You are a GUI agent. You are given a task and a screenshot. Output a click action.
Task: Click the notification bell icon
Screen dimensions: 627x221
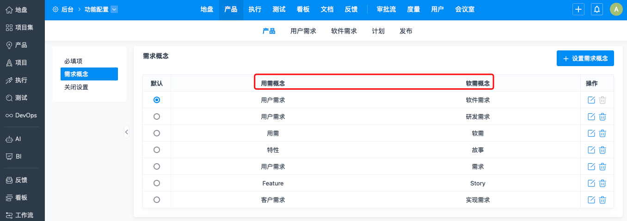pyautogui.click(x=597, y=9)
